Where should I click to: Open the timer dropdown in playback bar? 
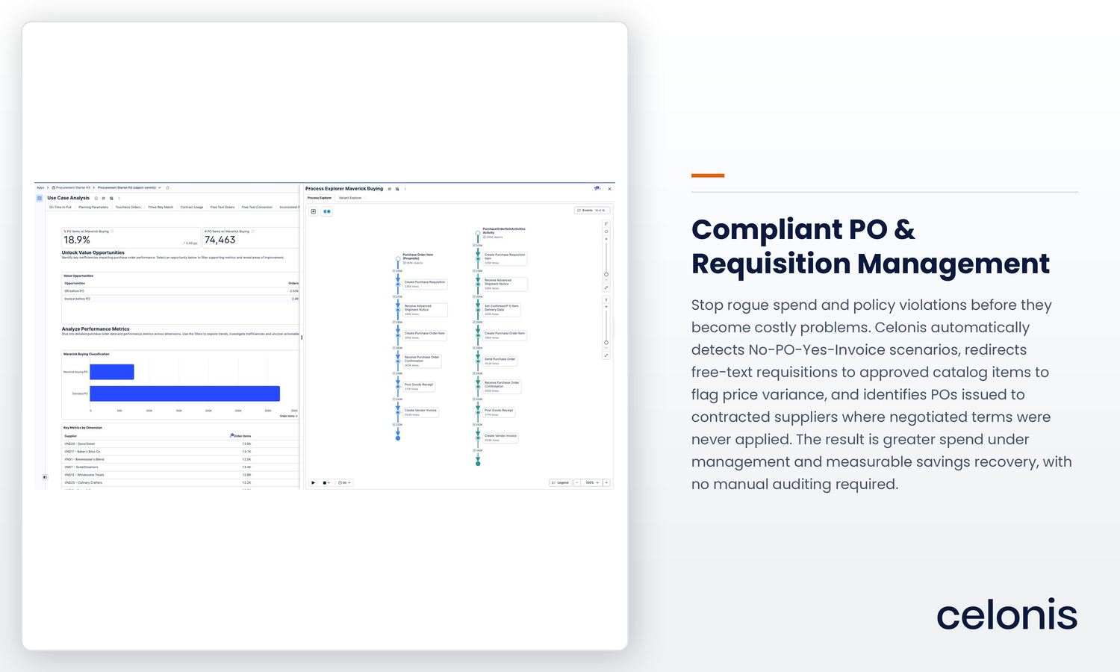pos(344,482)
